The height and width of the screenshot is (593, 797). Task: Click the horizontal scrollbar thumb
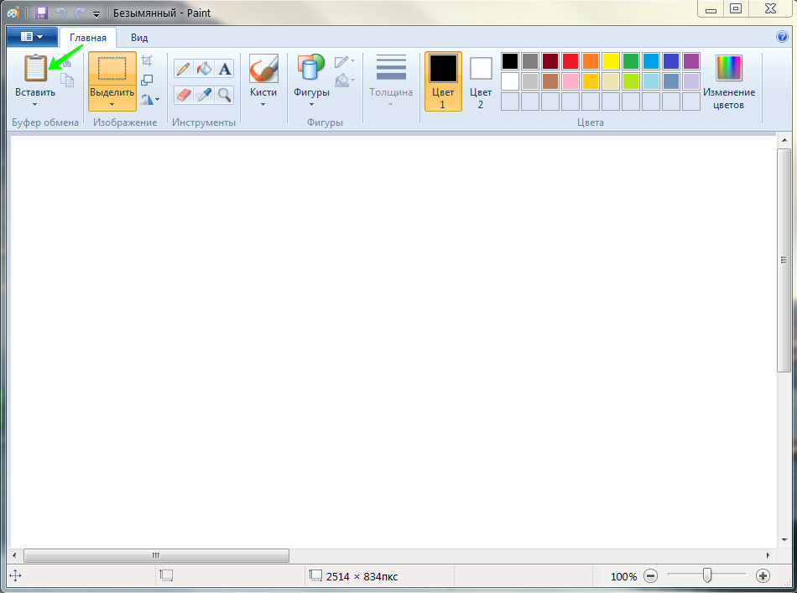coord(157,555)
